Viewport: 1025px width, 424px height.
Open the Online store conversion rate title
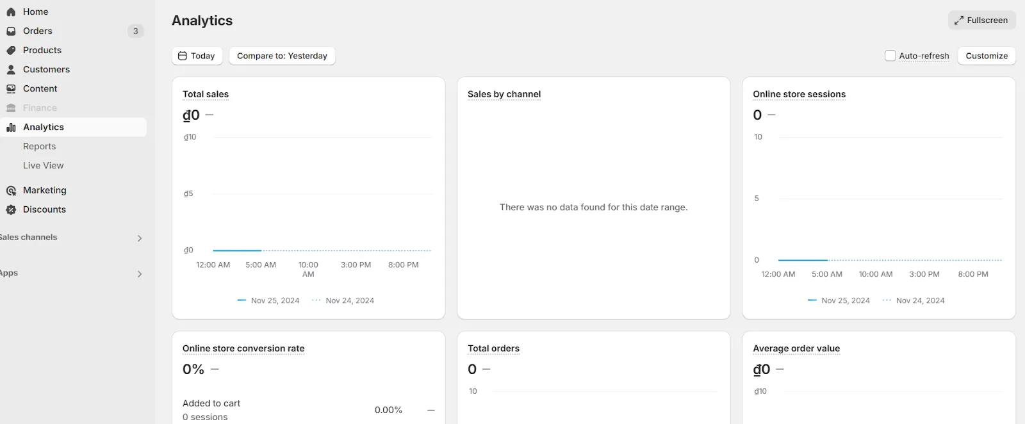coord(243,348)
